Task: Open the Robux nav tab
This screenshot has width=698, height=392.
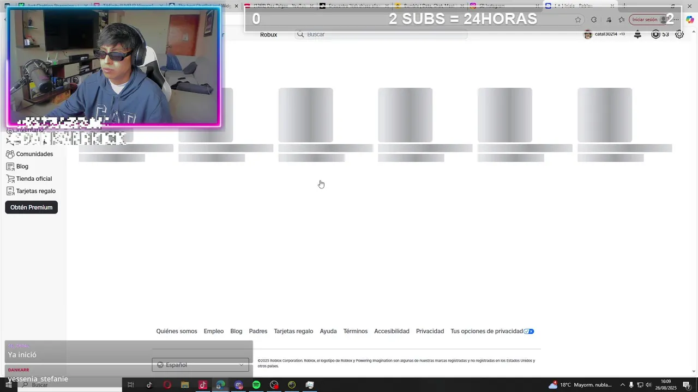Action: [268, 34]
